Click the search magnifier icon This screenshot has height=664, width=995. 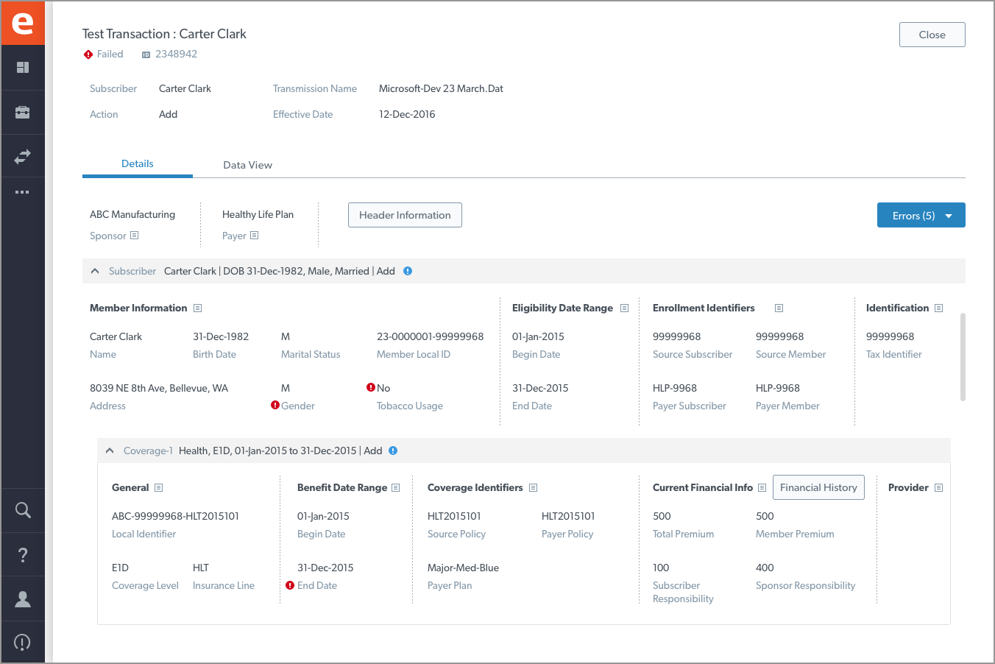pyautogui.click(x=23, y=510)
